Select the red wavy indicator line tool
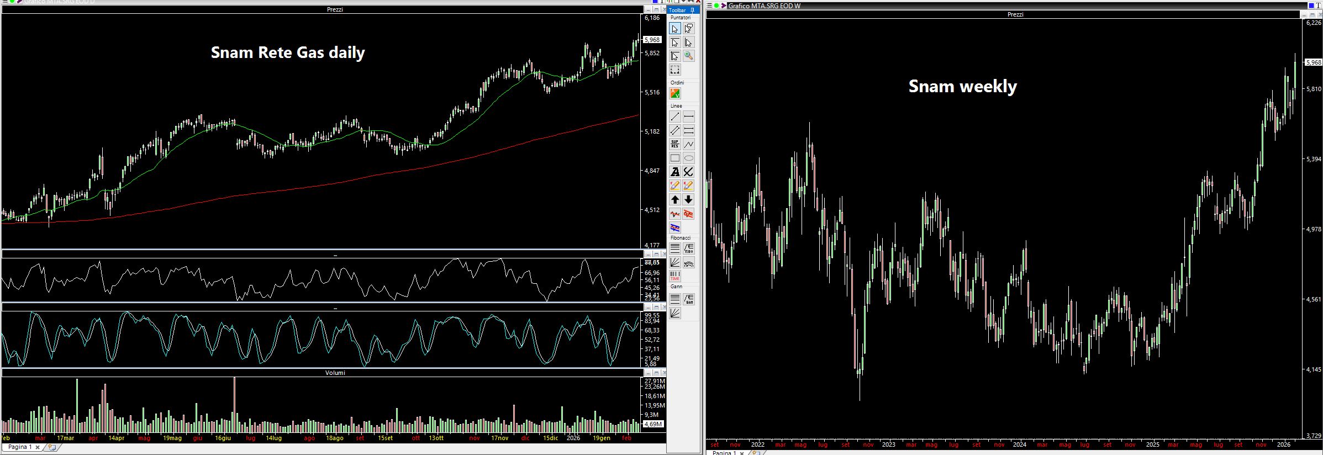Image resolution: width=1323 pixels, height=455 pixels. [x=674, y=214]
